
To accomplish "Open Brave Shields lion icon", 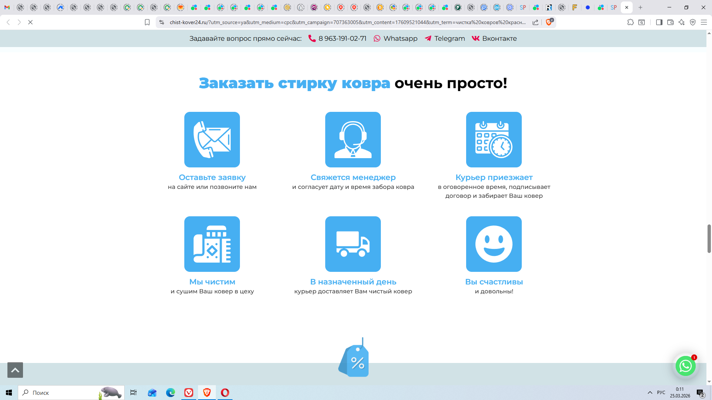I will [x=549, y=22].
